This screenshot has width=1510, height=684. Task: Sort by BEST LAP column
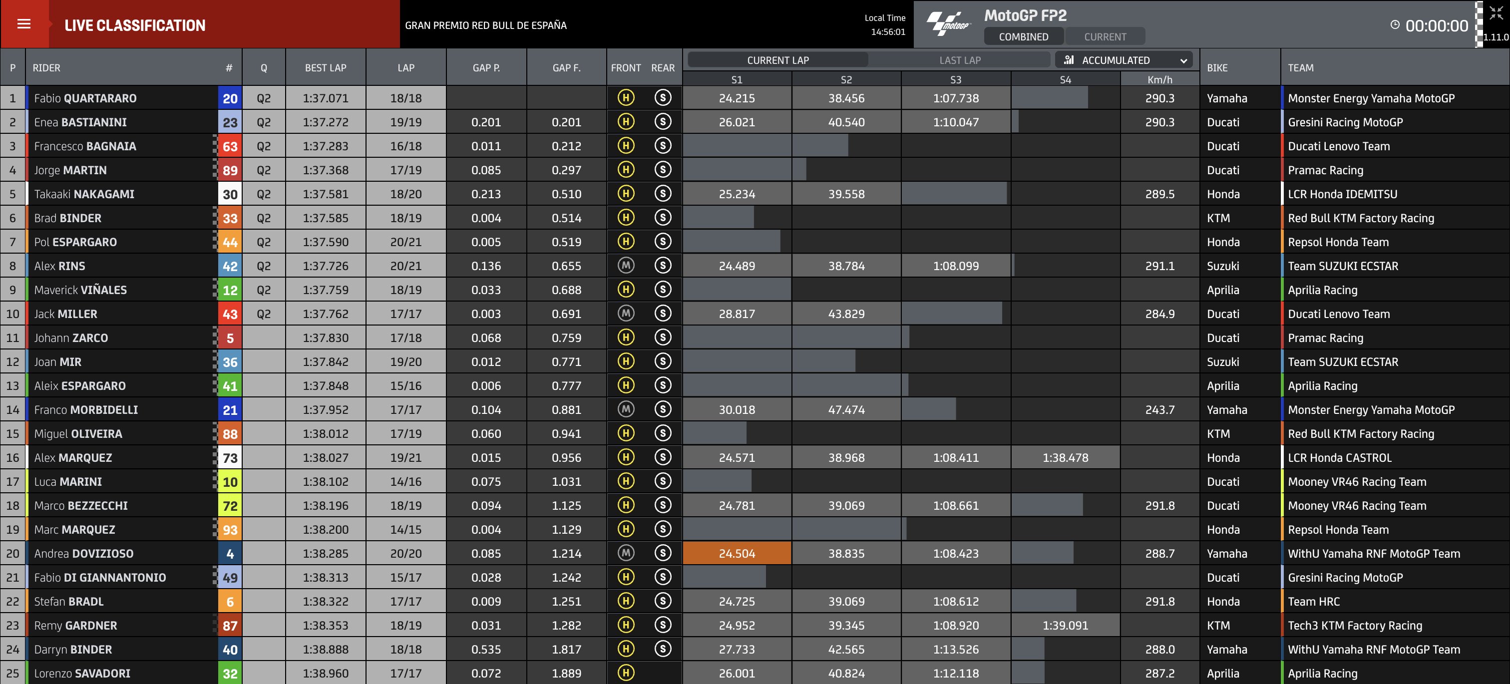(326, 67)
